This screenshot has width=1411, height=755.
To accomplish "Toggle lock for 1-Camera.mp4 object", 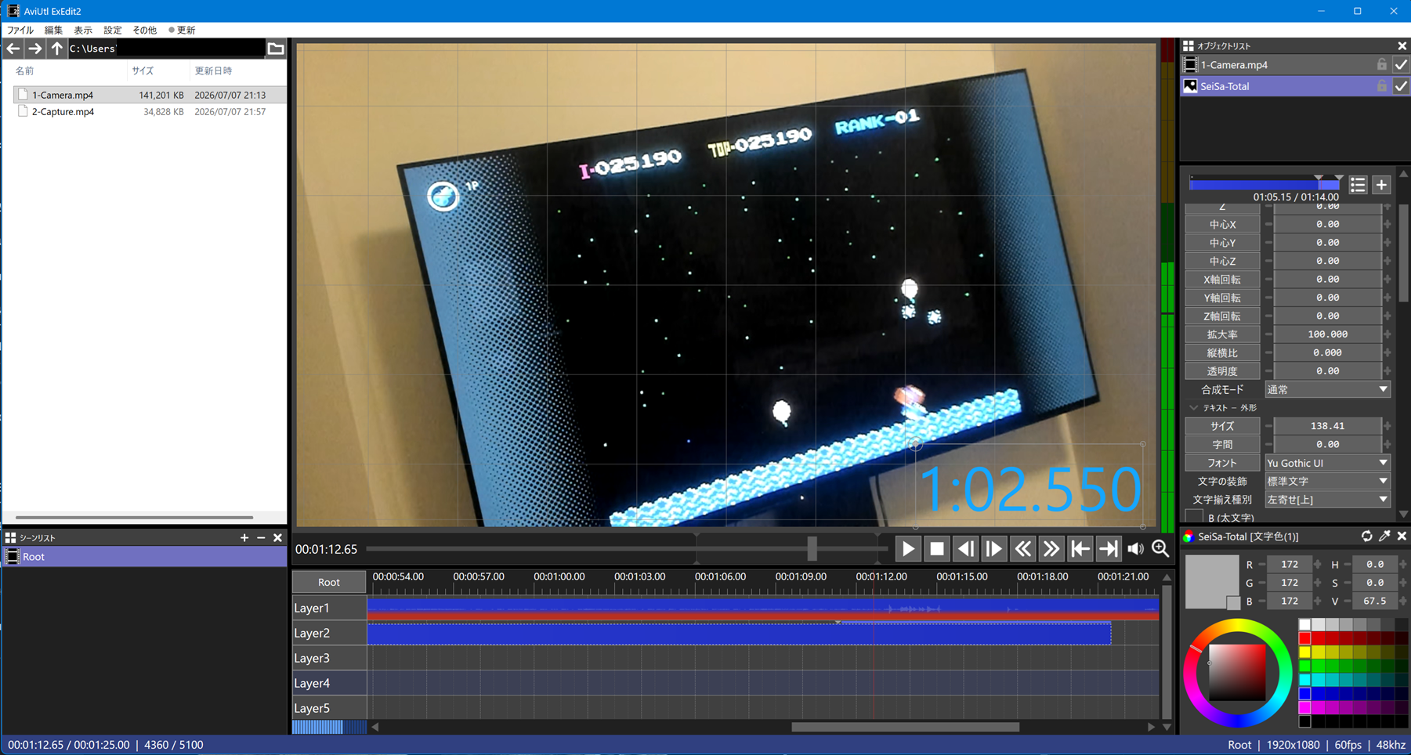I will click(x=1382, y=65).
